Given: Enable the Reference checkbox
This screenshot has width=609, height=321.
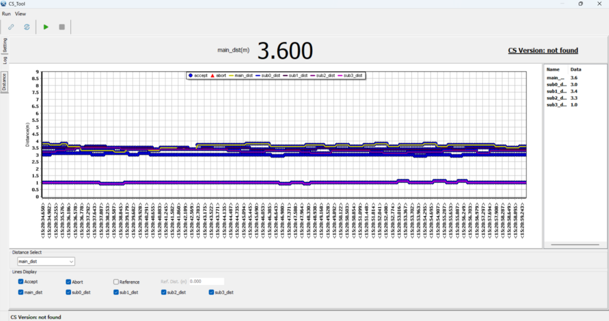Looking at the screenshot, I should click(x=115, y=281).
